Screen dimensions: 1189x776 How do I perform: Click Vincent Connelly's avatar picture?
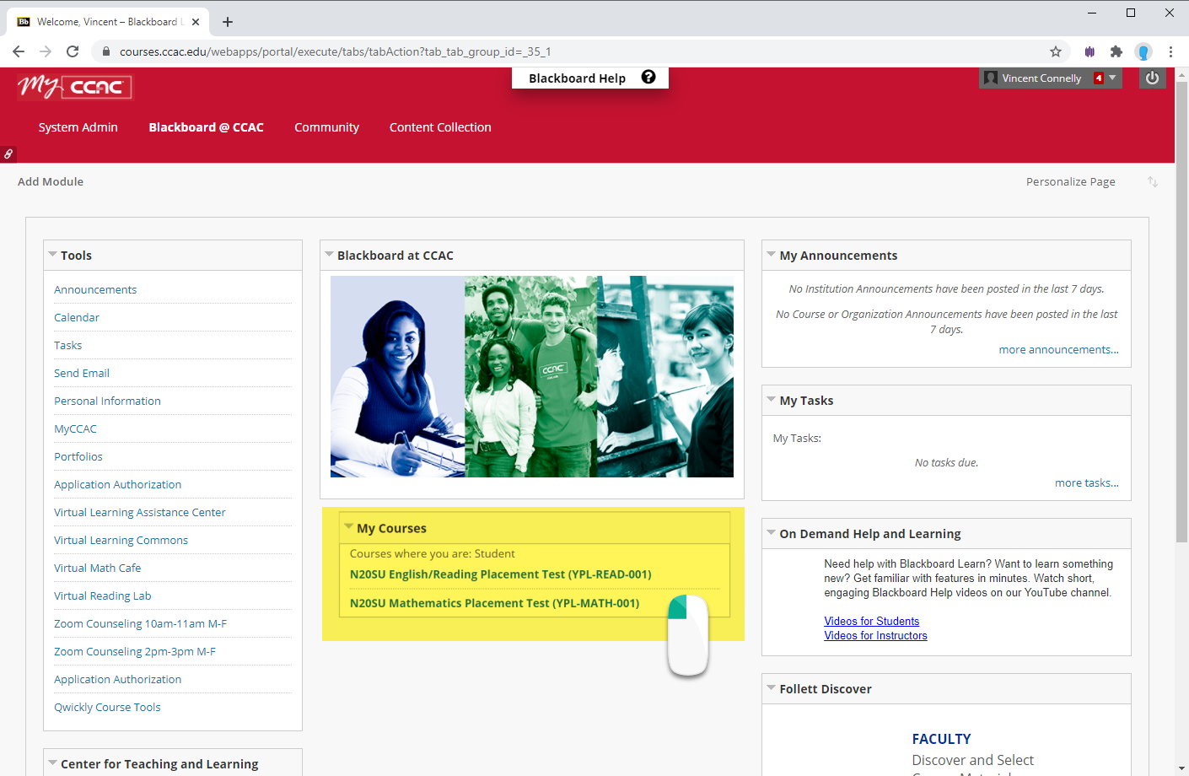991,78
